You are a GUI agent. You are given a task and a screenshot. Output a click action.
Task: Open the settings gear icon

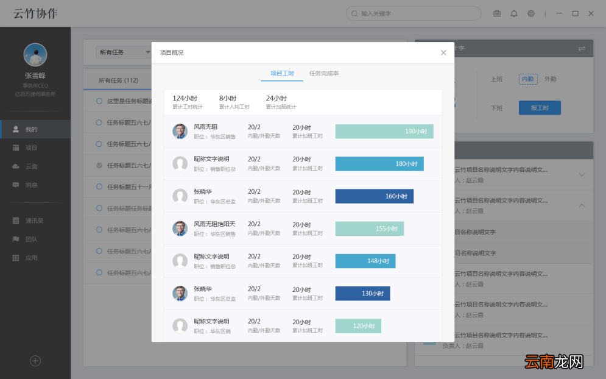pos(531,13)
